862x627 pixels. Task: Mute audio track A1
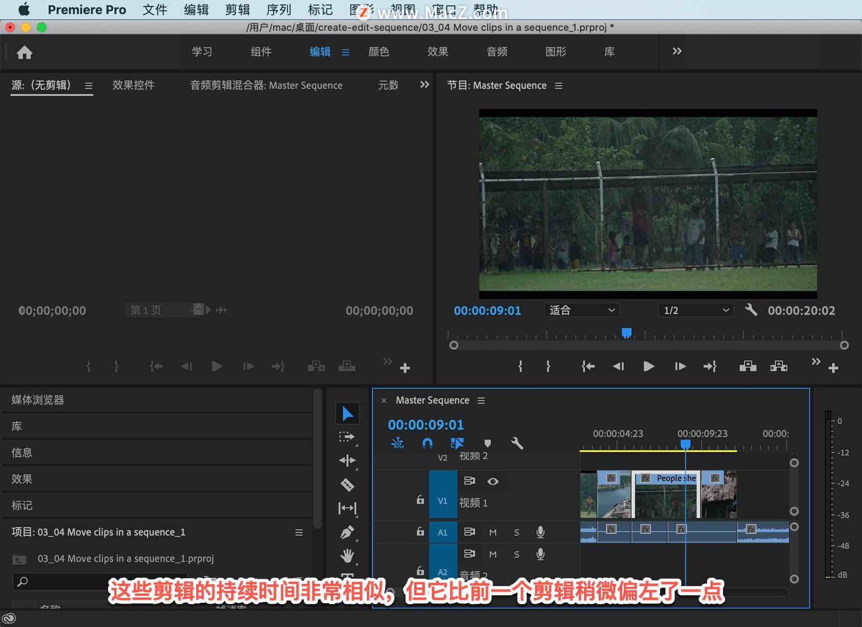(493, 532)
